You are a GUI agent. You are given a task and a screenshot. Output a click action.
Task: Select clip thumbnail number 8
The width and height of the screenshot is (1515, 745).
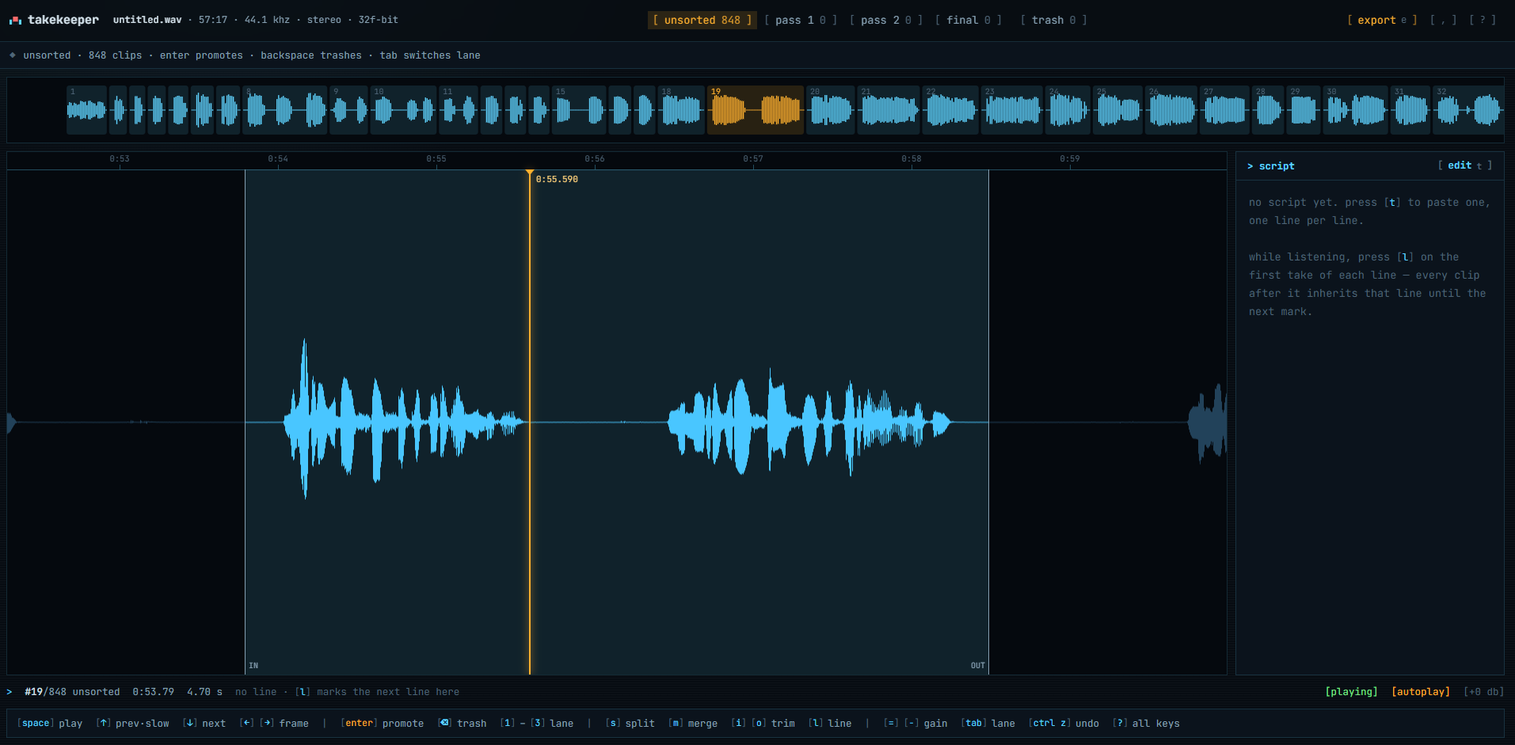pos(285,110)
